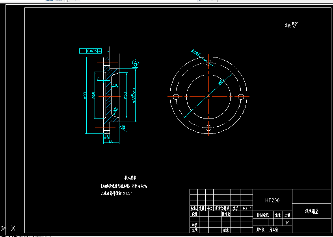This screenshot has width=333, height=237.
Task: Click the 比例 title block label
Action: tap(287, 215)
